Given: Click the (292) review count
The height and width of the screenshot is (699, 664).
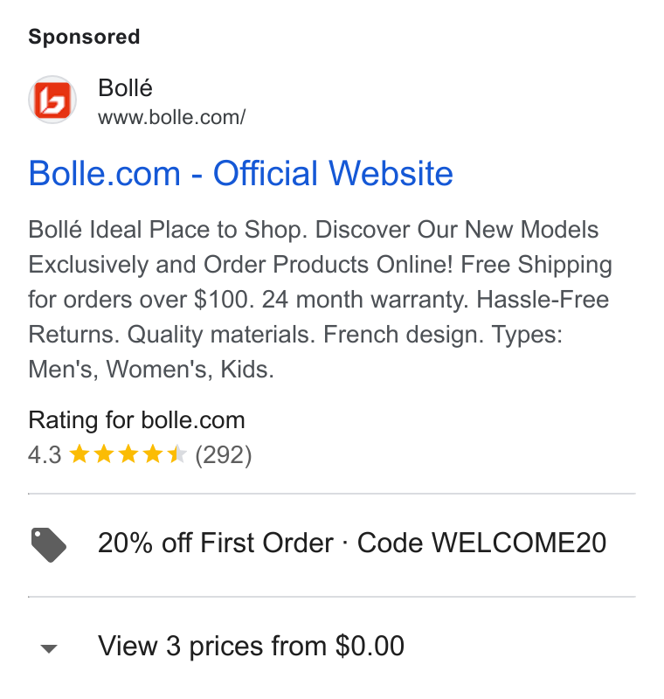Looking at the screenshot, I should coord(224,455).
